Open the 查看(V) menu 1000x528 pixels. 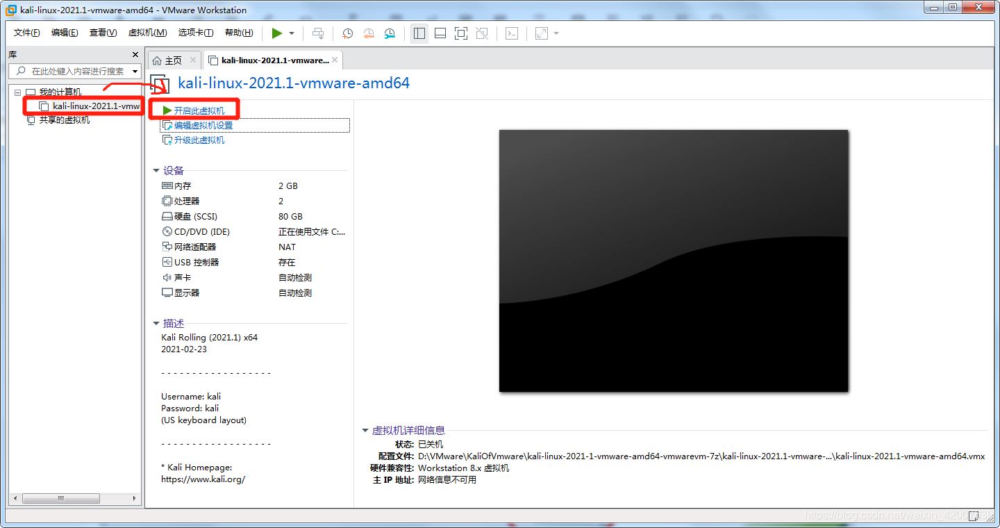103,33
